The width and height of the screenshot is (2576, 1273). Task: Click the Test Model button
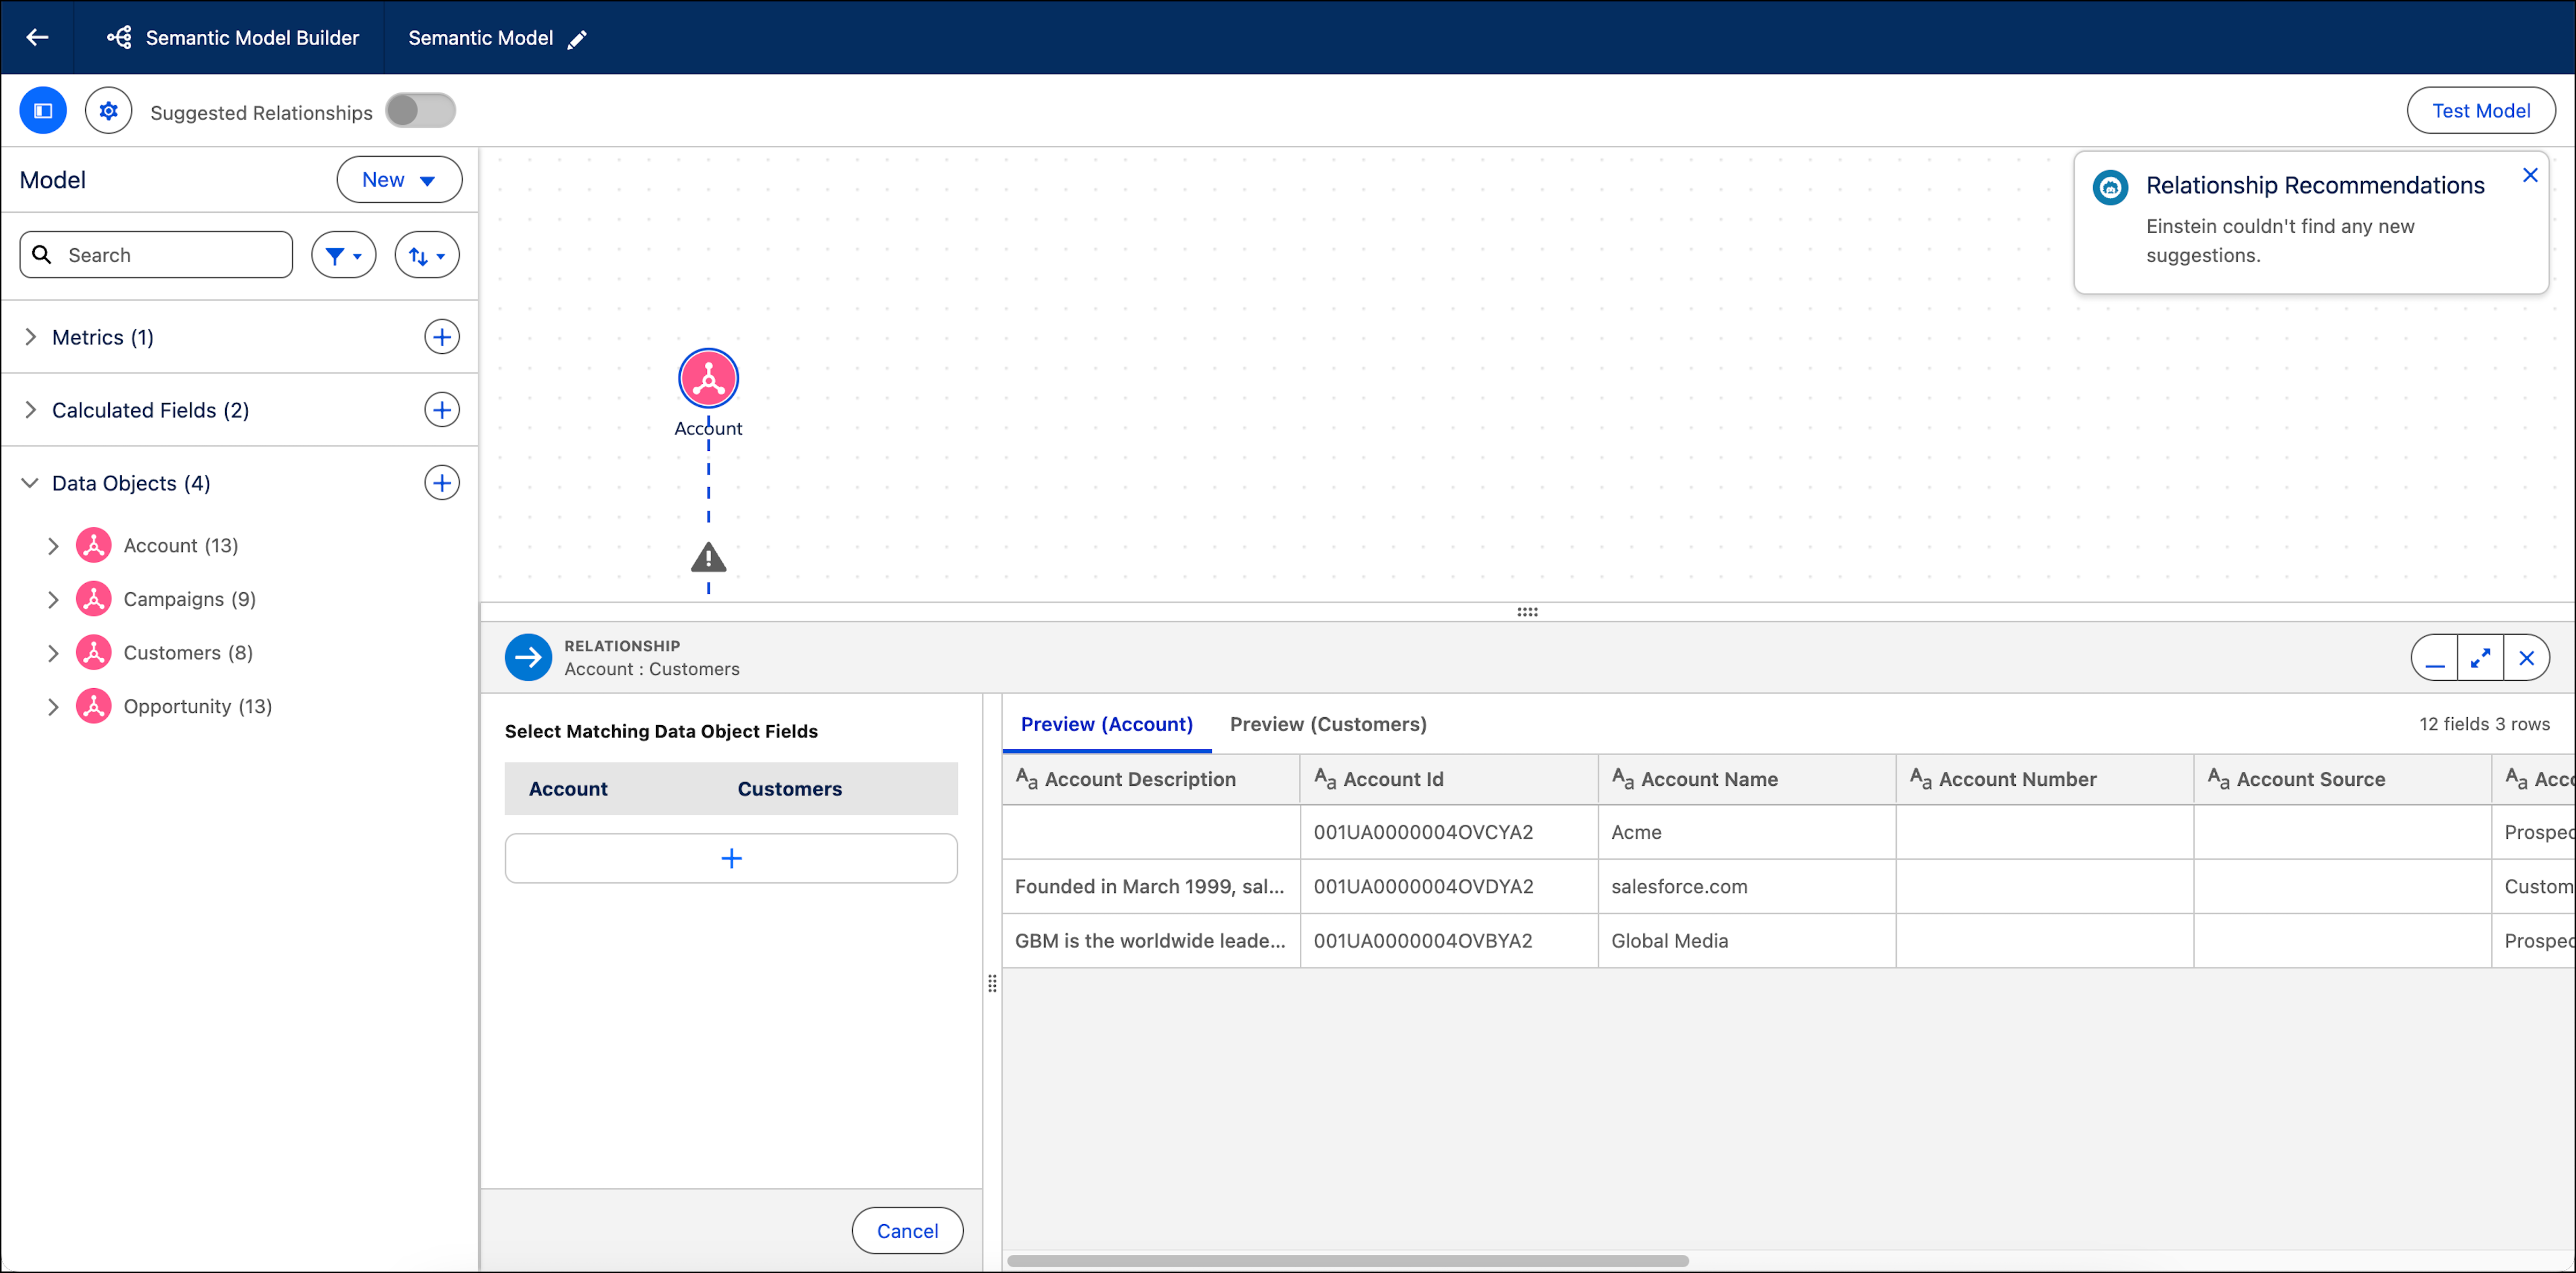click(2480, 111)
